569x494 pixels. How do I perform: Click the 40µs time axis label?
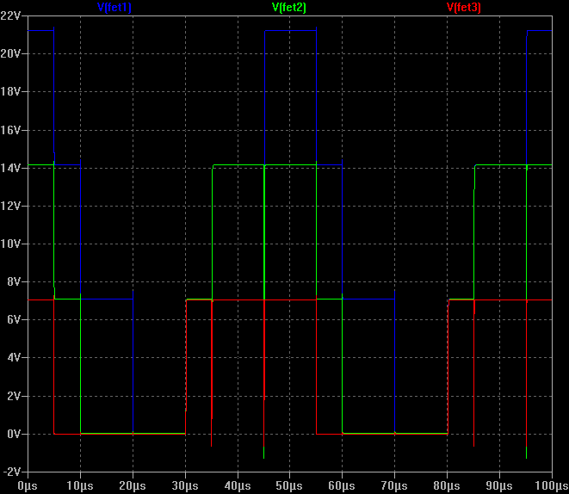238,486
